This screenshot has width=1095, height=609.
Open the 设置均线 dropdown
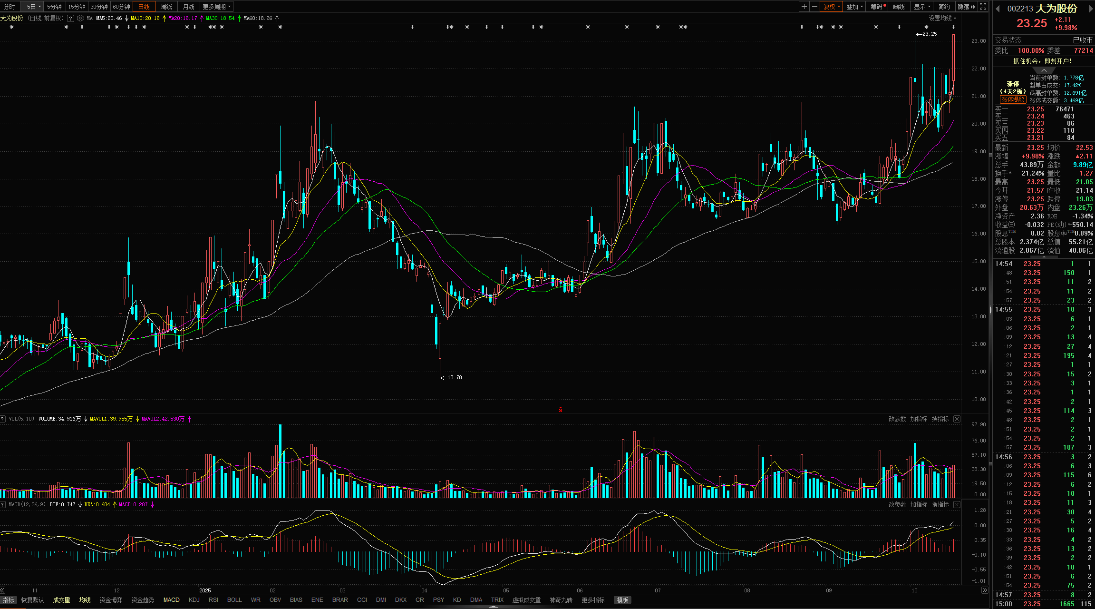click(942, 18)
